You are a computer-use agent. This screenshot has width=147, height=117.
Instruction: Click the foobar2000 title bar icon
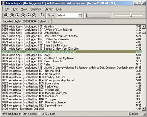coord(3,3)
